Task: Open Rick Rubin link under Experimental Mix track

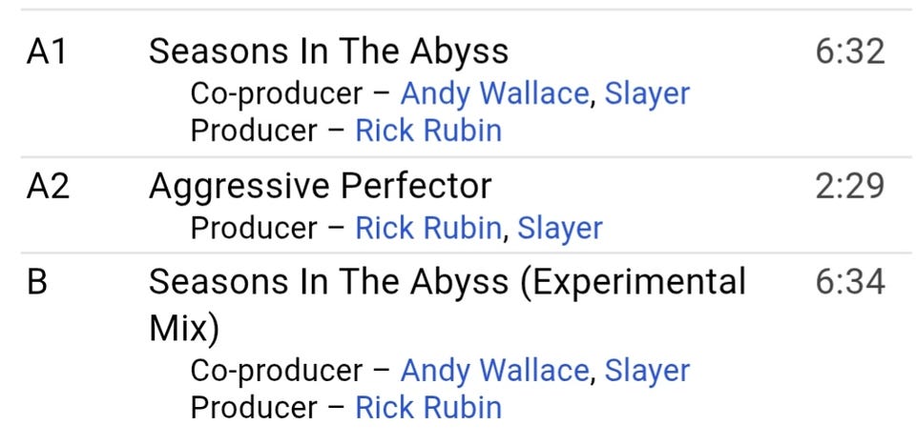Action: (428, 407)
